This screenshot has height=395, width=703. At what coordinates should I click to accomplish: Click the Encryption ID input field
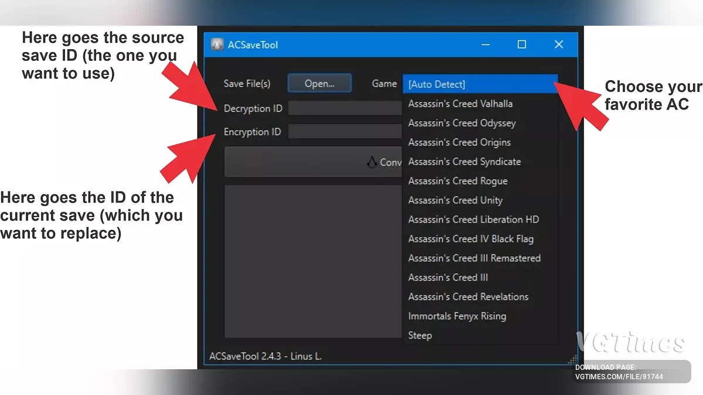click(x=344, y=132)
